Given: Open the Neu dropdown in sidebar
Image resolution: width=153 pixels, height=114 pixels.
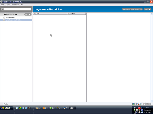Looking at the screenshot, I should tap(28, 14).
